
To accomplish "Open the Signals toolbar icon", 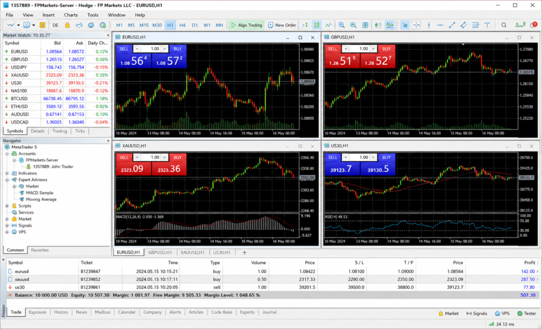I will [79, 25].
